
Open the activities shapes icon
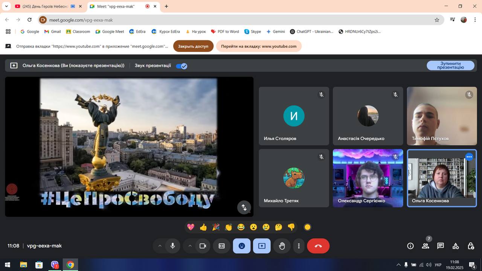[456, 246]
